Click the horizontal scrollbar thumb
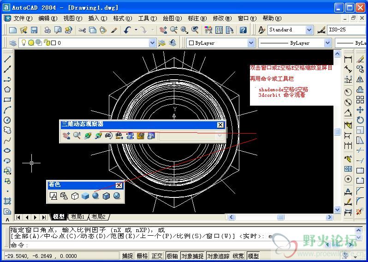Screen dimensions: 368x262 281,217
